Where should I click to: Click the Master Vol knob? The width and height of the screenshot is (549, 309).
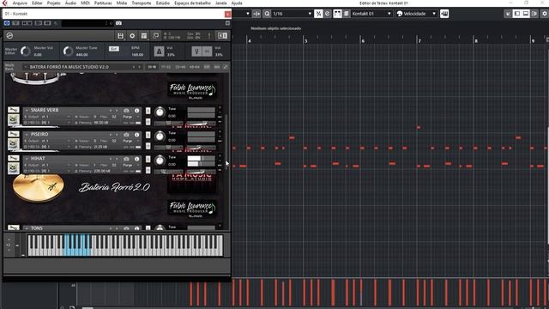[x=25, y=51]
